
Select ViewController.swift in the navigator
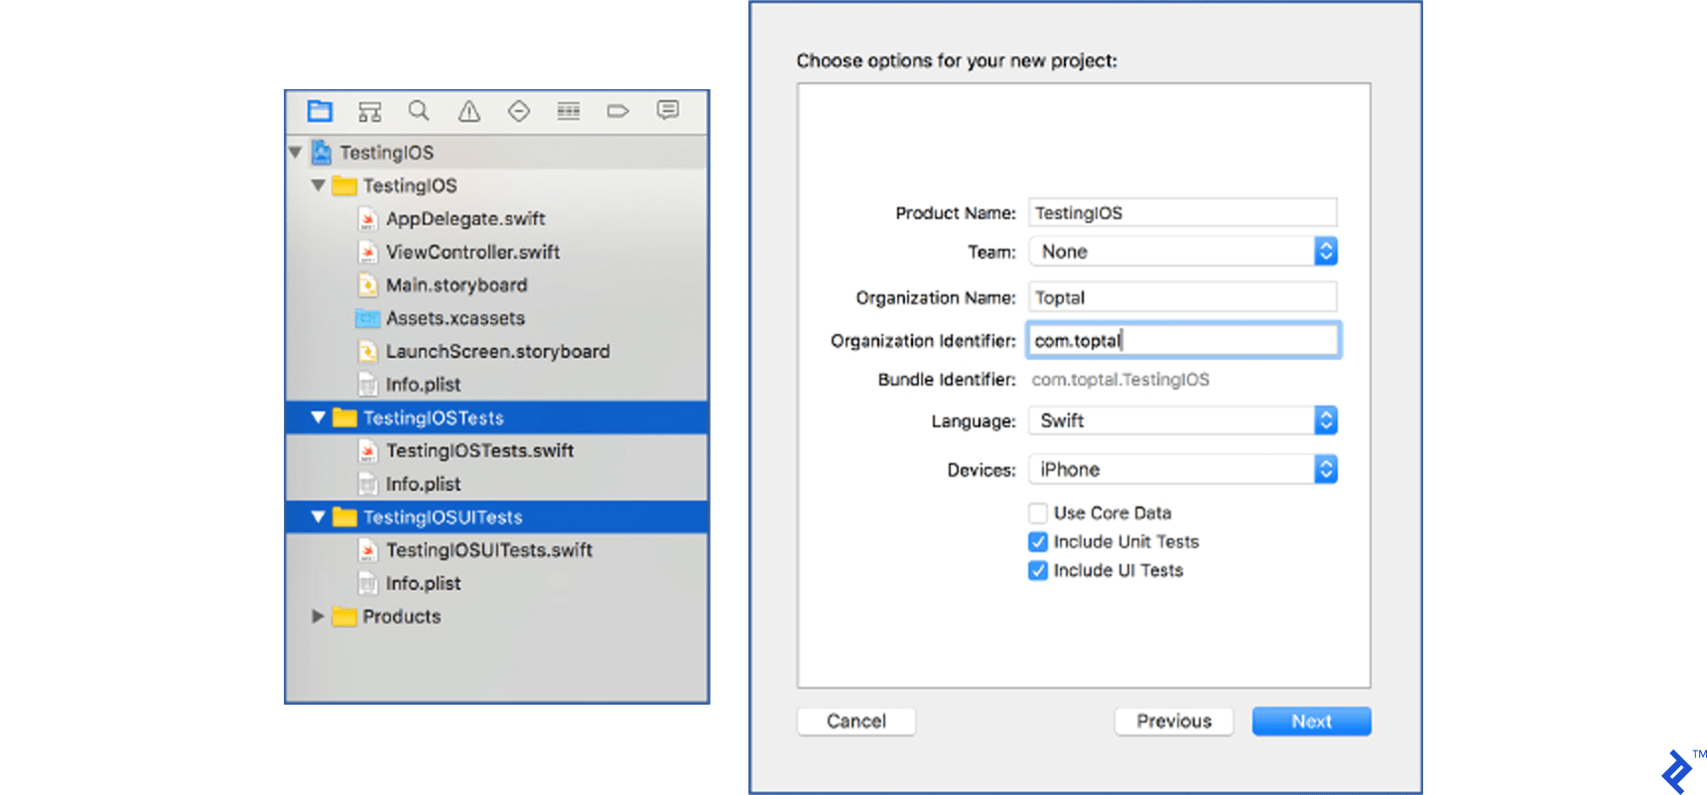472,252
